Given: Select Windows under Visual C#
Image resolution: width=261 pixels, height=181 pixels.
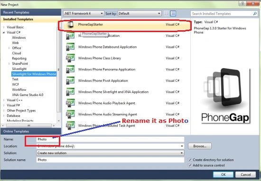Looking at the screenshot, I should (19, 38).
